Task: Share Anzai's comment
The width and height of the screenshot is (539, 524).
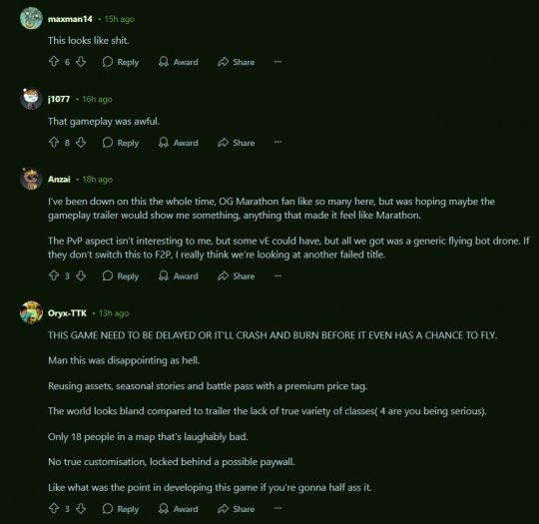Action: 237,276
